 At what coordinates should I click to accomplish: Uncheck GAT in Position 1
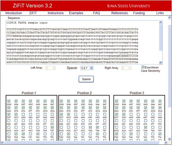click(x=52, y=101)
